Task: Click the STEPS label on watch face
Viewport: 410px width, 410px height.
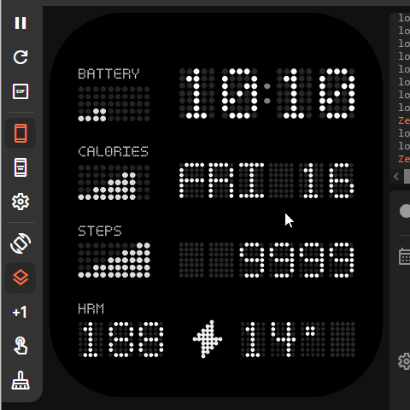Action: (x=100, y=231)
